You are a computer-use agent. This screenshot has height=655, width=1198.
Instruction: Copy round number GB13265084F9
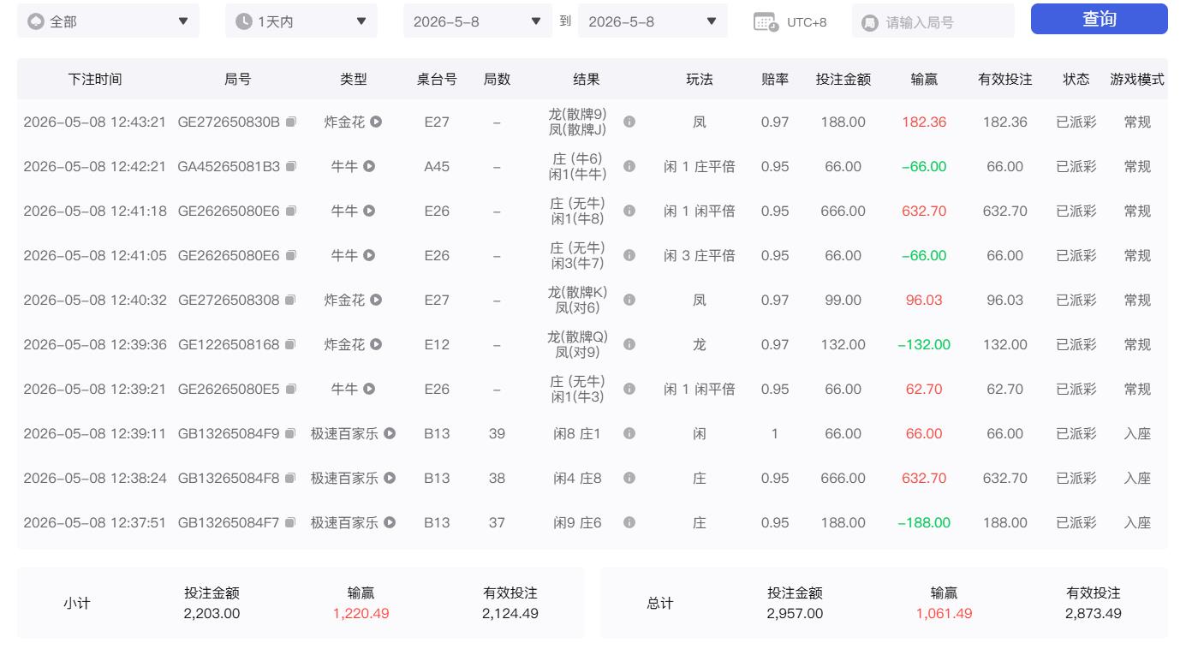291,434
